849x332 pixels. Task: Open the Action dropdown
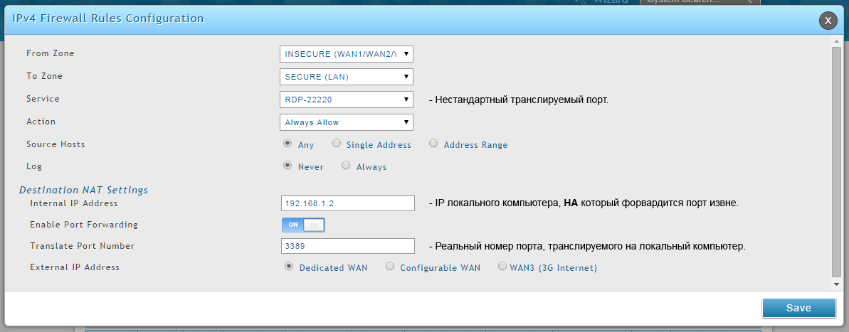click(x=347, y=122)
